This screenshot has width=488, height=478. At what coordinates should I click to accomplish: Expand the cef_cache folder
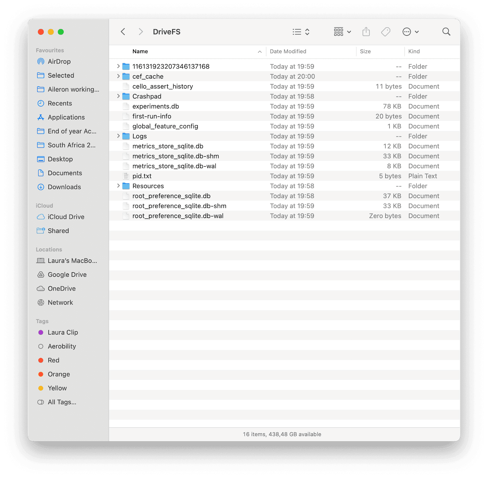[118, 76]
